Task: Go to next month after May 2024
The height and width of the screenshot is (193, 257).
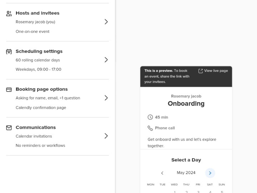Action: point(210,173)
